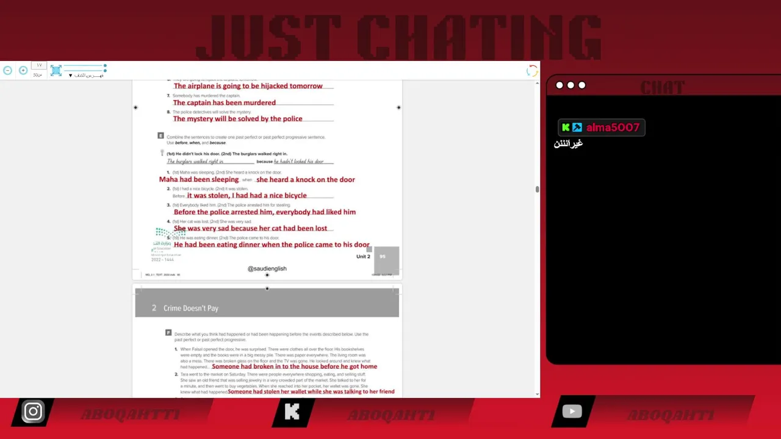Click the example 'The burglars walked right in'
This screenshot has height=439, width=781.
pyautogui.click(x=195, y=162)
